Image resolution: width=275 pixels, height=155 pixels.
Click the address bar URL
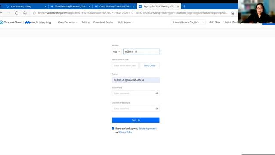132,13
